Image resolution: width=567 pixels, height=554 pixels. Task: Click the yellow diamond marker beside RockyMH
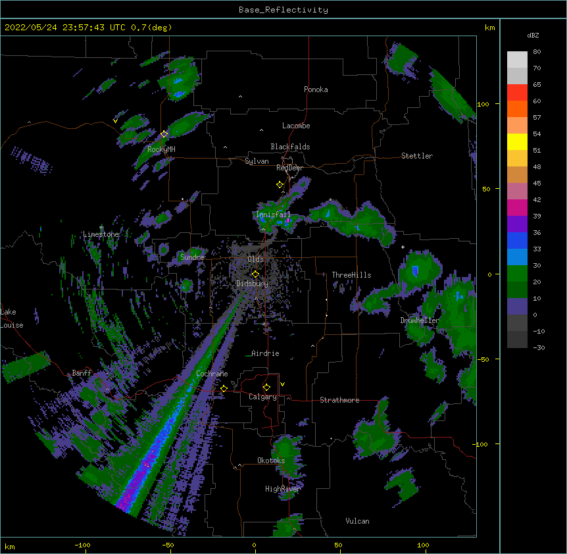click(164, 134)
